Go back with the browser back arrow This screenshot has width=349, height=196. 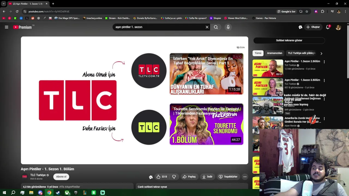point(4,11)
